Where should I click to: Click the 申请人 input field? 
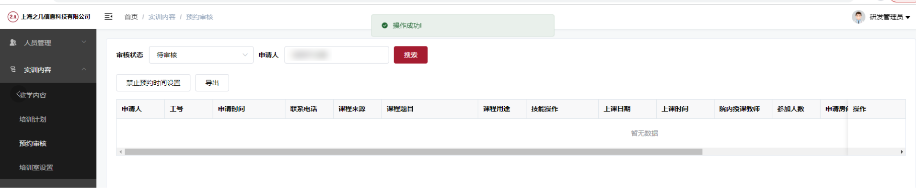(x=336, y=55)
